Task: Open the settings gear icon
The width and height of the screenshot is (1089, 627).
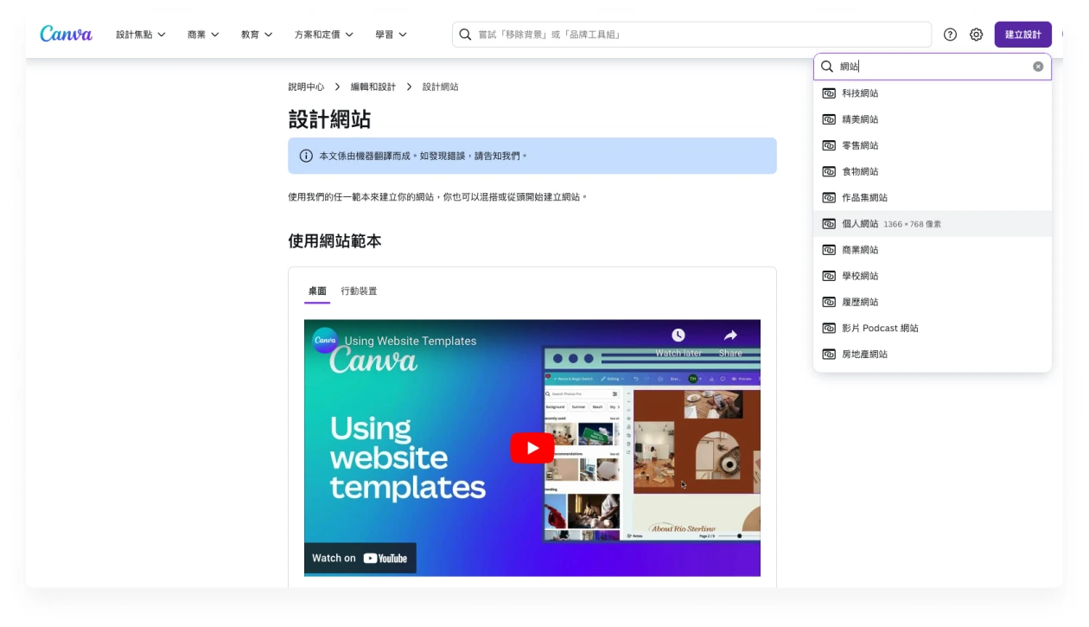Action: click(976, 35)
